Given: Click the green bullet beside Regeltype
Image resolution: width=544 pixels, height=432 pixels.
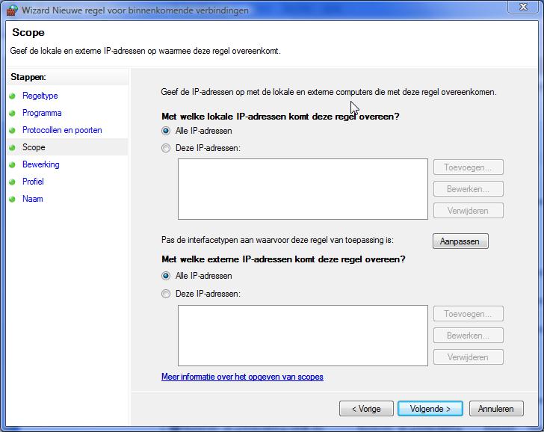Looking at the screenshot, I should pos(13,96).
